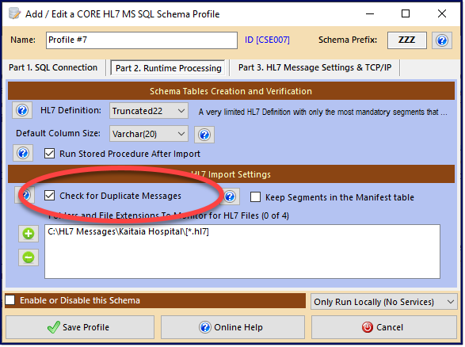Click the ID [CSE007] label
The width and height of the screenshot is (465, 347).
267,40
